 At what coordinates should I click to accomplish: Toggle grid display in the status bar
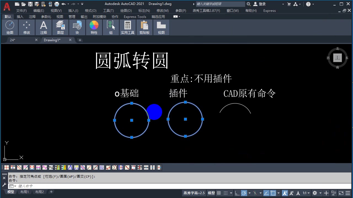coord(219,193)
